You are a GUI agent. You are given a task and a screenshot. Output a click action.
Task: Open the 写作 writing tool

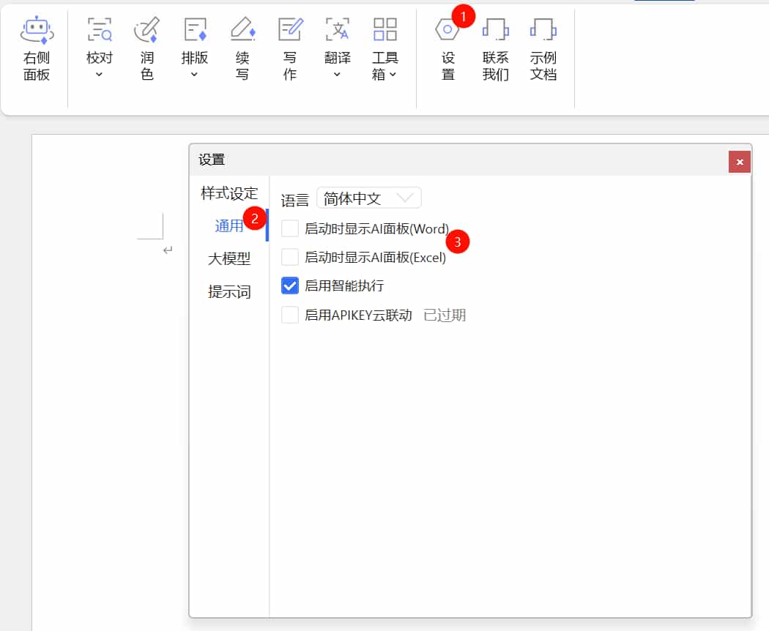[290, 30]
